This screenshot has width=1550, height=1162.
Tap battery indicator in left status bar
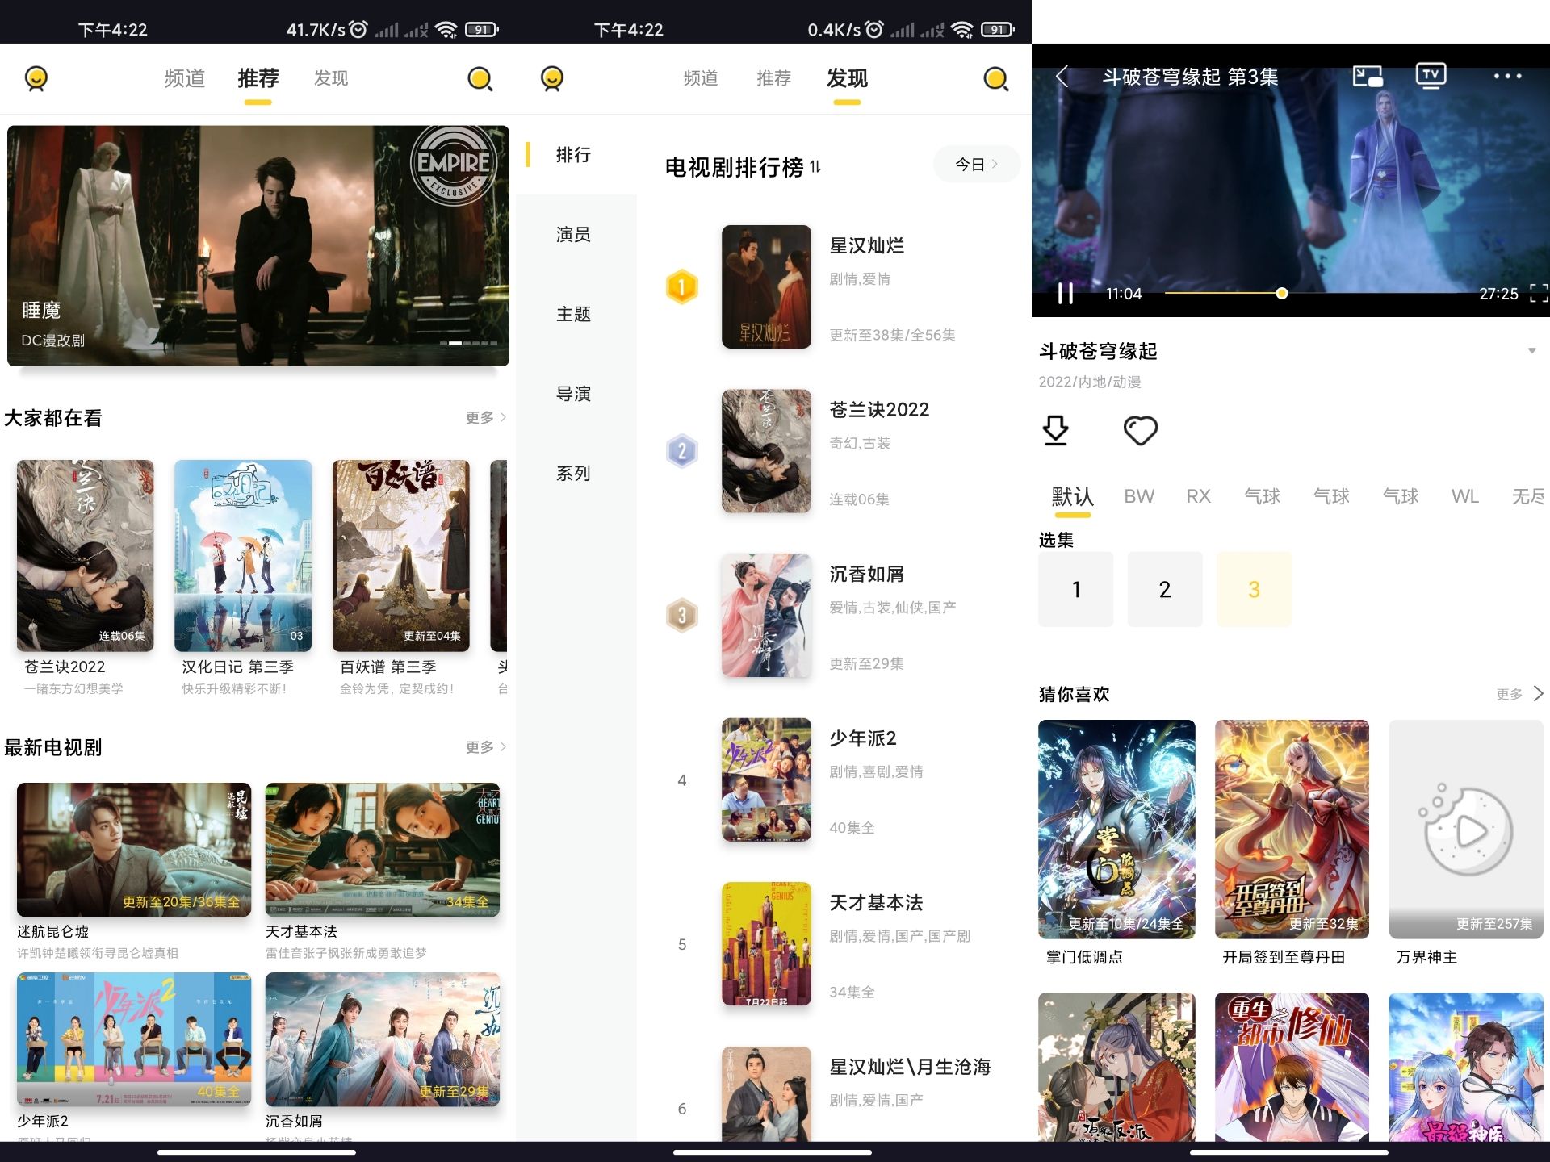pyautogui.click(x=481, y=30)
